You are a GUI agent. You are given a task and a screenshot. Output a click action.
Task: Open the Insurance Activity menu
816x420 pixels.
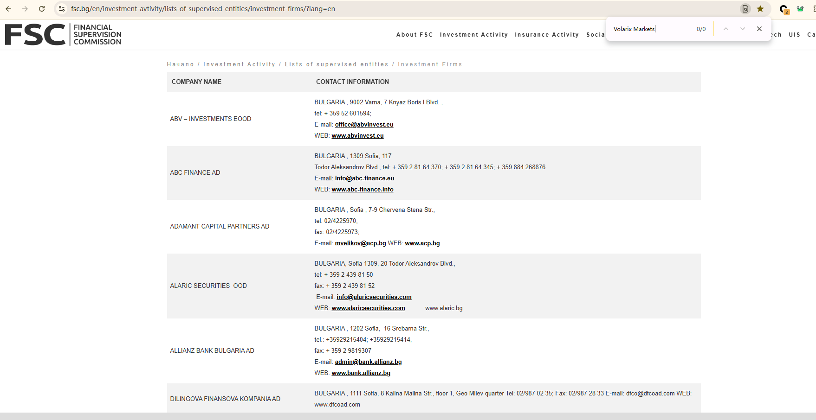[x=546, y=35]
